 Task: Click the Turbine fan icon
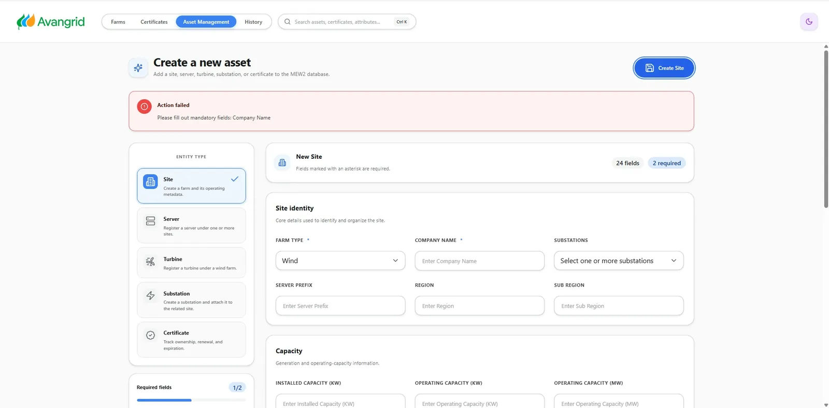150,261
